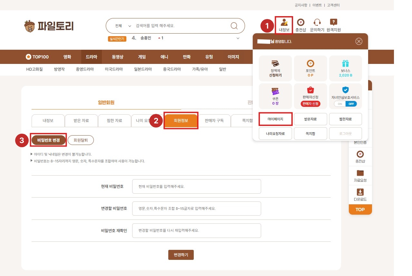Click the 판매자신청 bag icon
This screenshot has height=276, width=412.
pos(310,90)
